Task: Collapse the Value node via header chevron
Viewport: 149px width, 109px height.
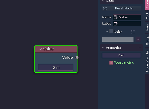Action: (40, 49)
